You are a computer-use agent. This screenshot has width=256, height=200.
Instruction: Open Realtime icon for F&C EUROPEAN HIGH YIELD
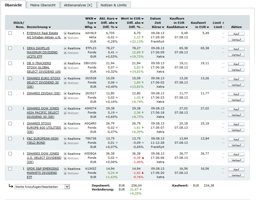coord(65,139)
